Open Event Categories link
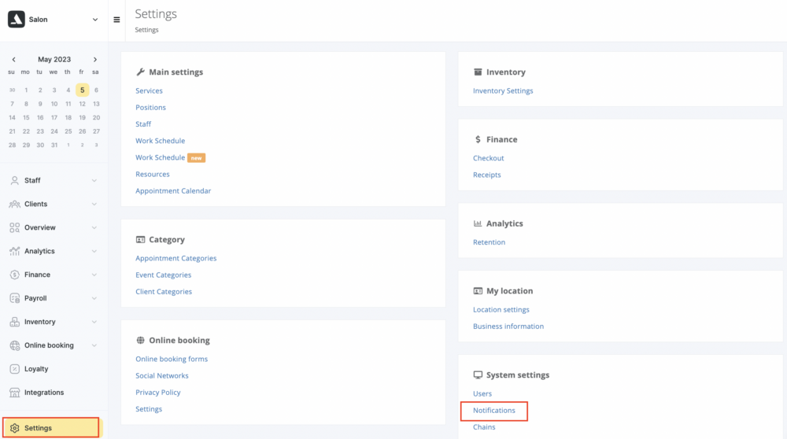787x439 pixels. (x=163, y=275)
